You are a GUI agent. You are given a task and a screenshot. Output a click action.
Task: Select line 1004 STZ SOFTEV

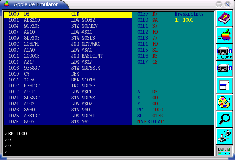(68, 26)
